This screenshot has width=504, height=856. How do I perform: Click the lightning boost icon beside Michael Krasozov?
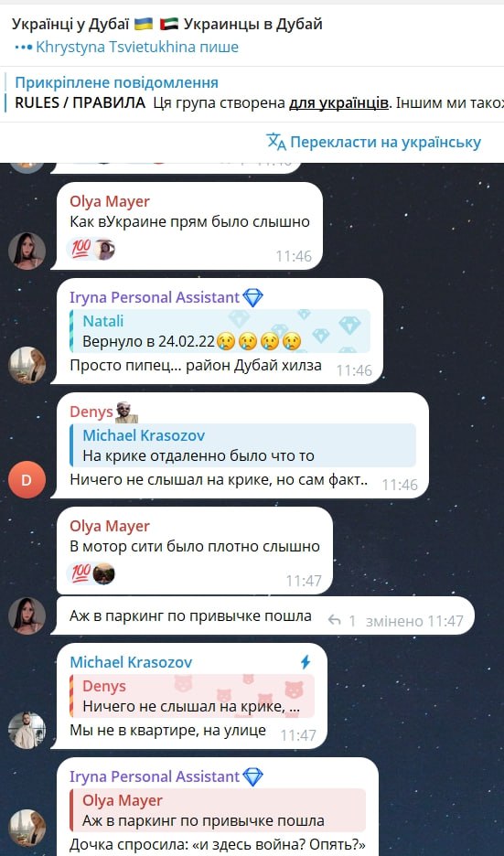pyautogui.click(x=306, y=662)
